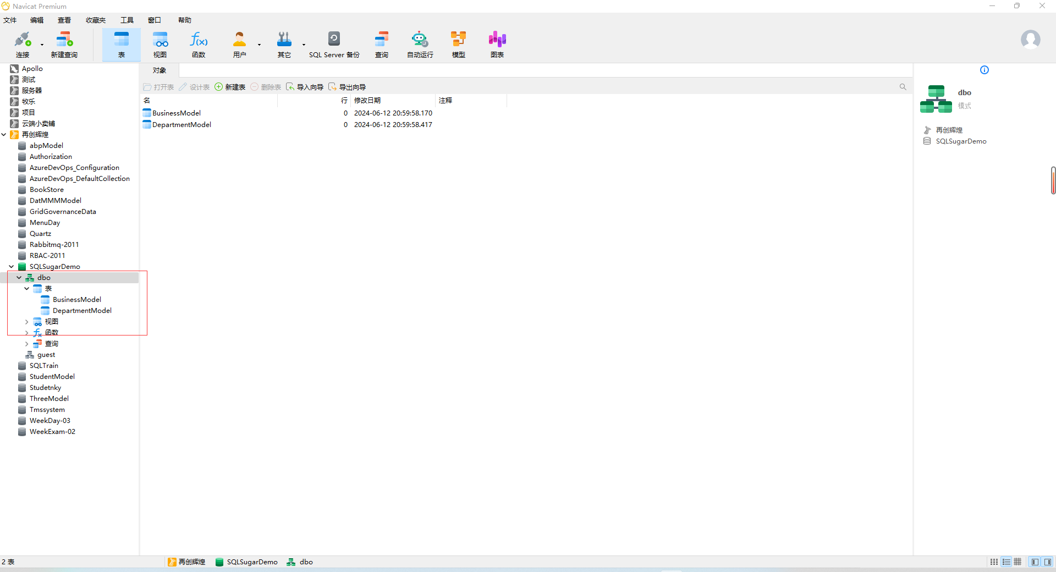Select the 对象 tab
This screenshot has height=572, width=1056.
[x=159, y=70]
